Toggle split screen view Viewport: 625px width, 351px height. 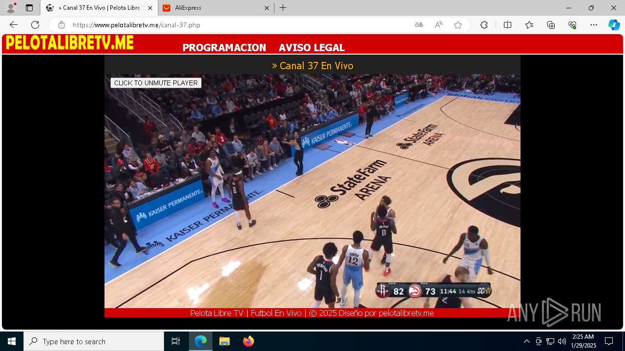(x=507, y=25)
